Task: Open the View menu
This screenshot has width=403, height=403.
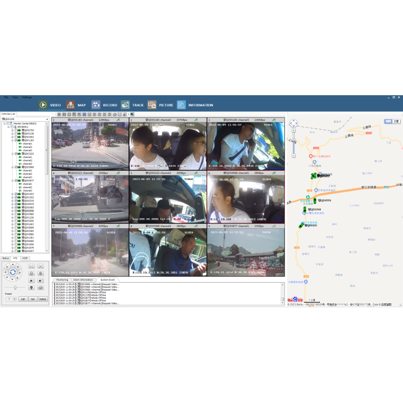Action: click(x=15, y=97)
